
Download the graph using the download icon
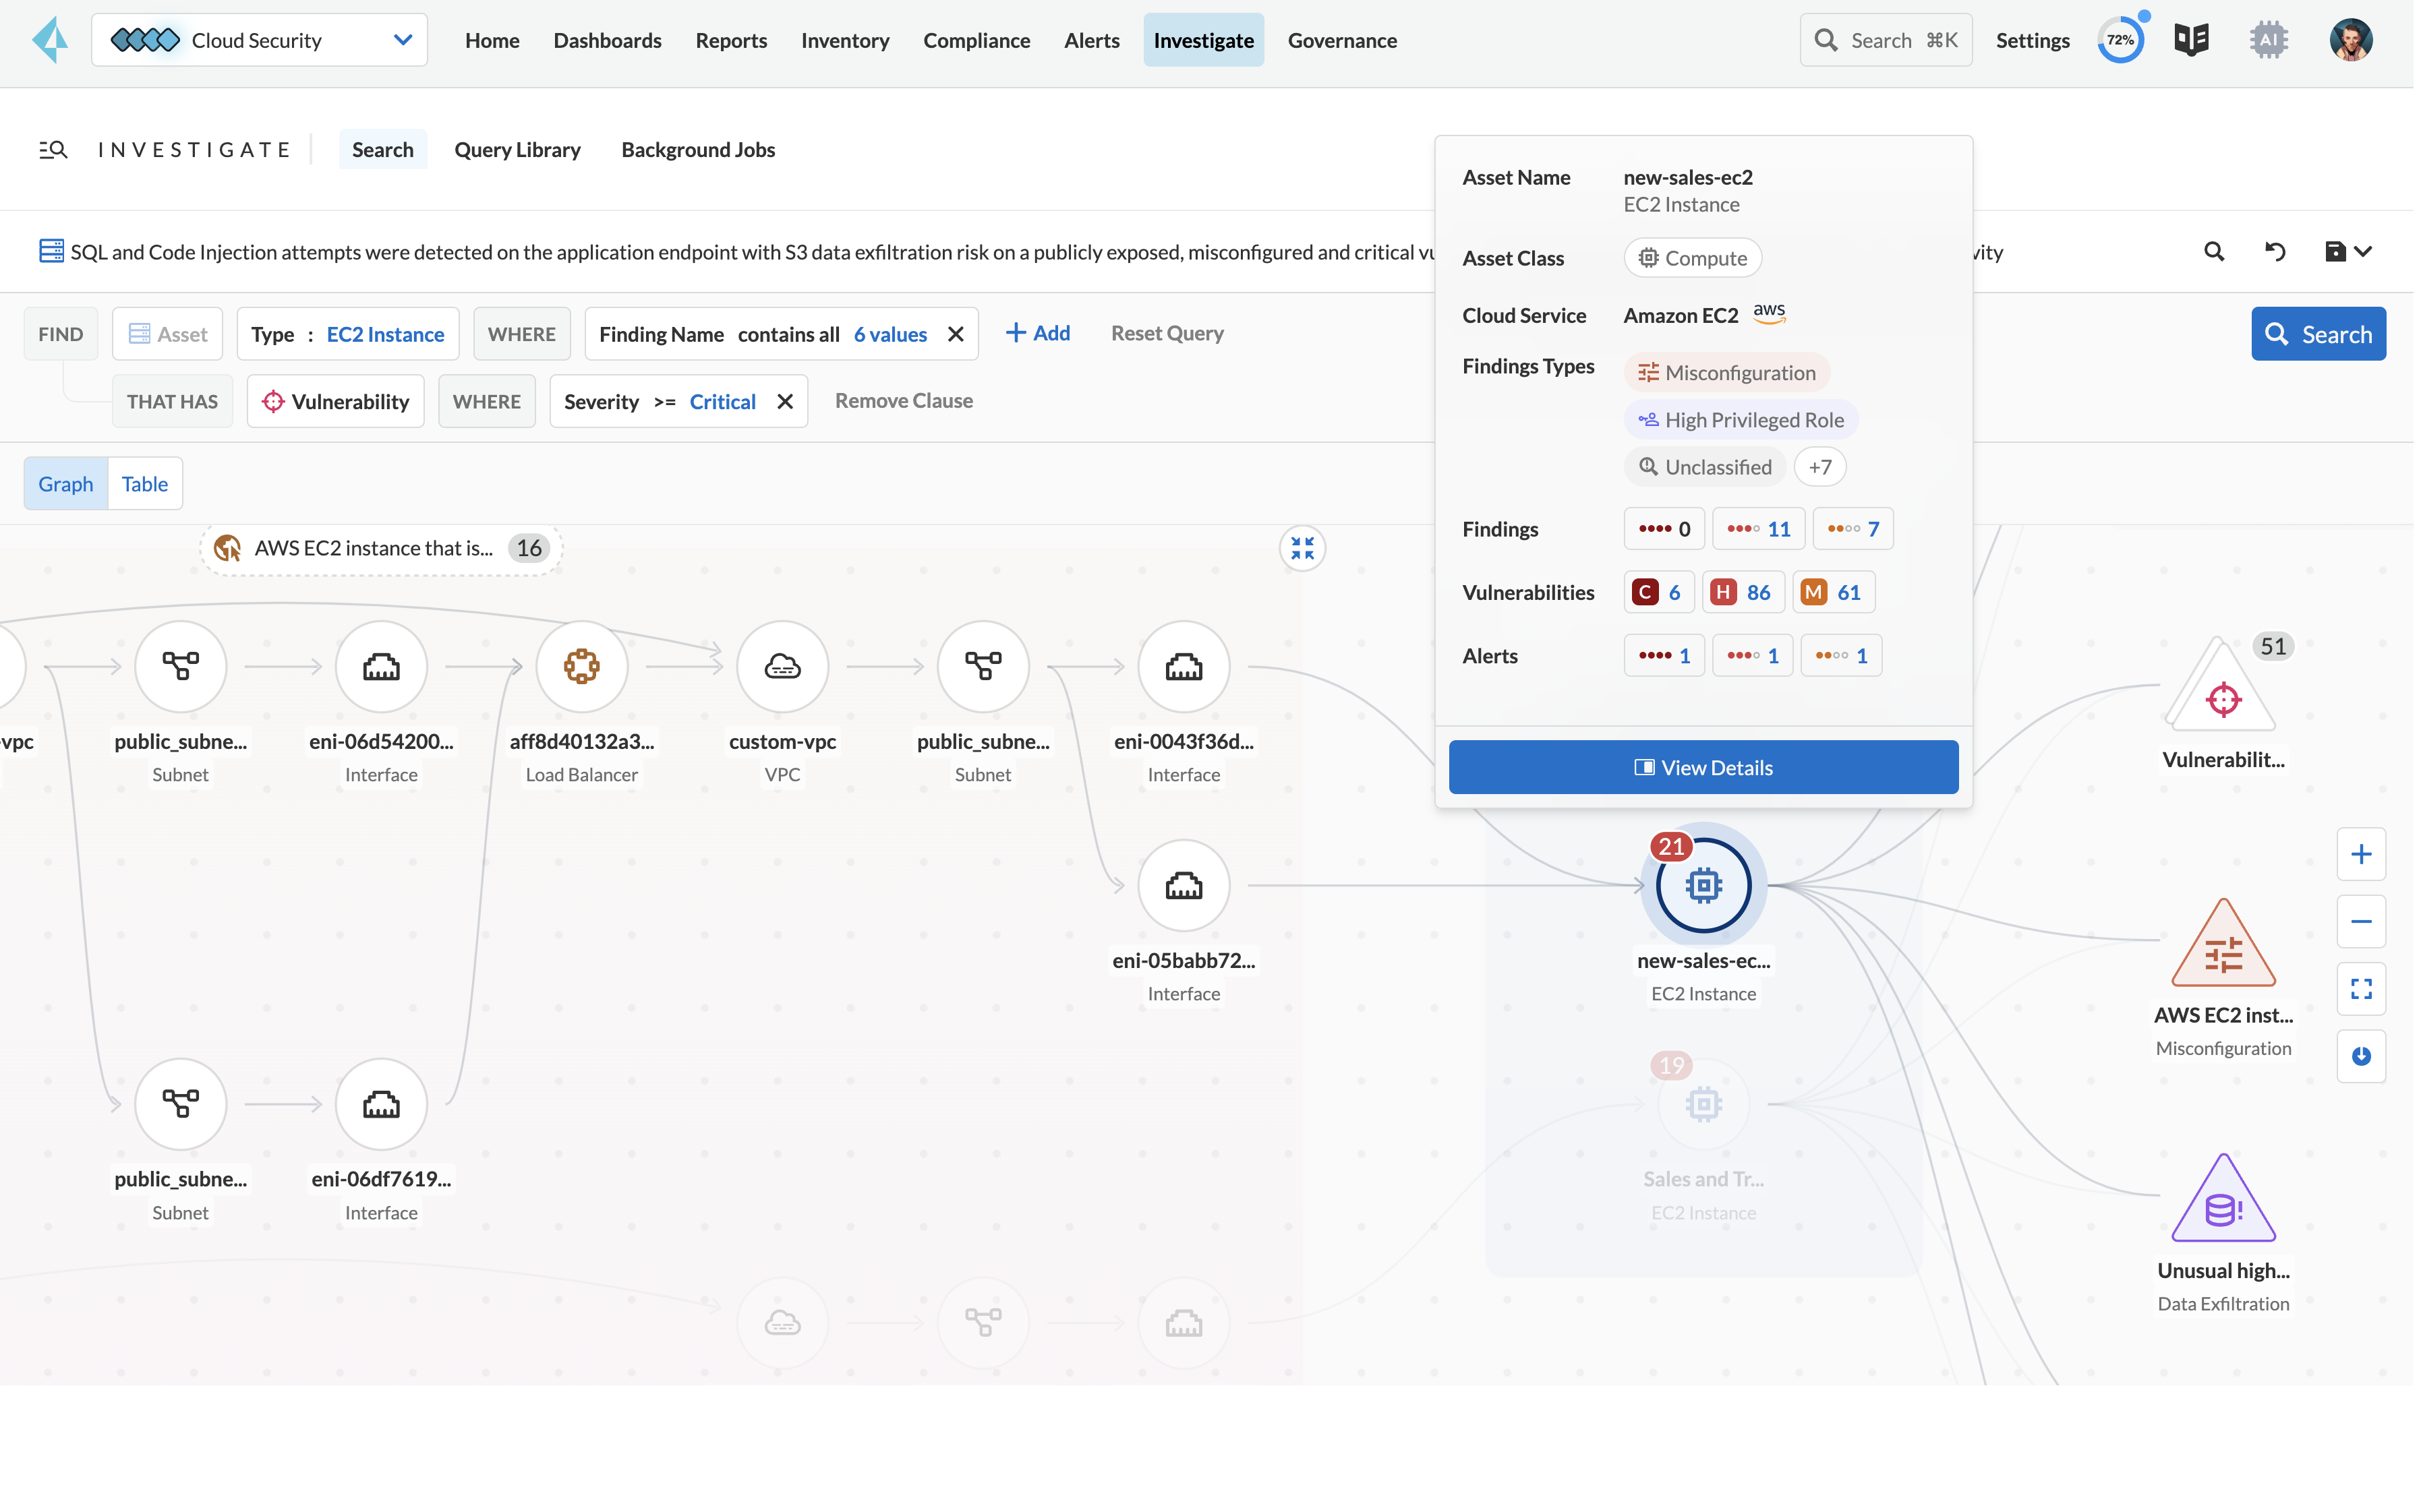[2361, 1056]
